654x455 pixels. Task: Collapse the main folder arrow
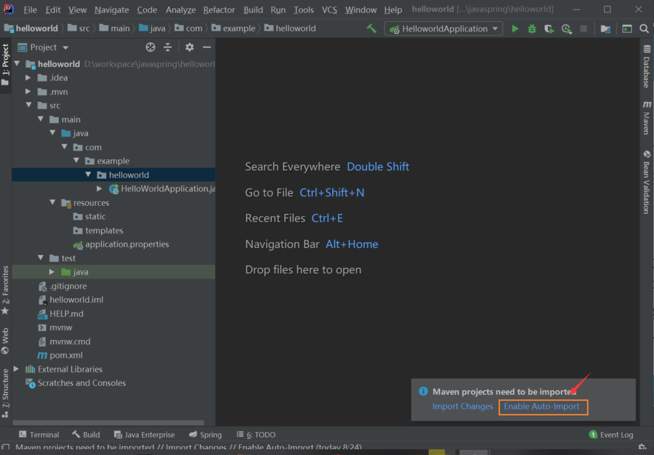pos(41,119)
